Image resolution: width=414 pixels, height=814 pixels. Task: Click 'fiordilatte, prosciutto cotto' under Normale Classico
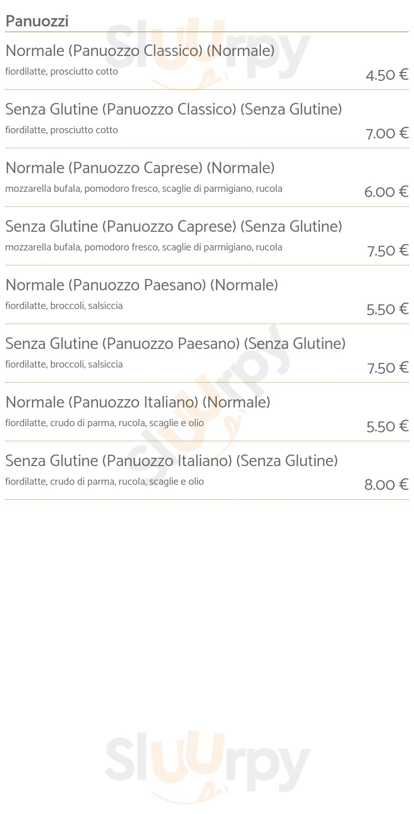62,72
